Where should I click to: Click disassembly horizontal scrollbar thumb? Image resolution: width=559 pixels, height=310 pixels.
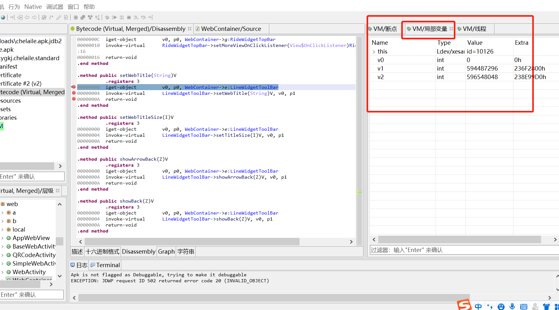[192, 242]
